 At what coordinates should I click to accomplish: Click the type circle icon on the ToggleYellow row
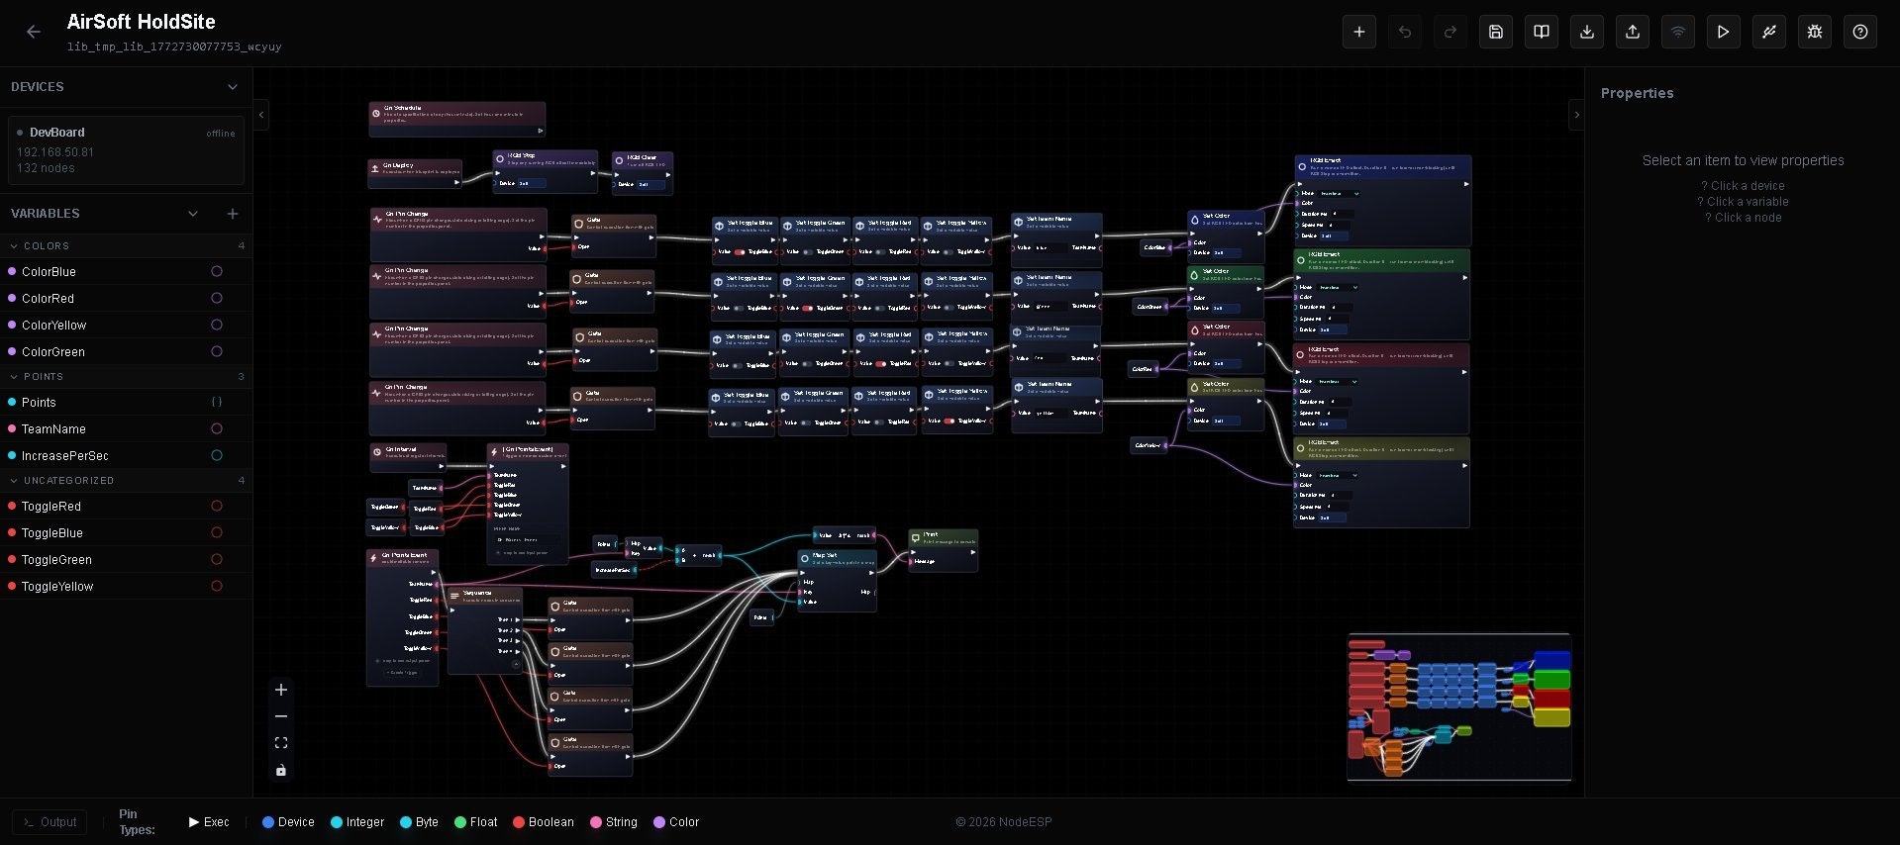pyautogui.click(x=217, y=586)
